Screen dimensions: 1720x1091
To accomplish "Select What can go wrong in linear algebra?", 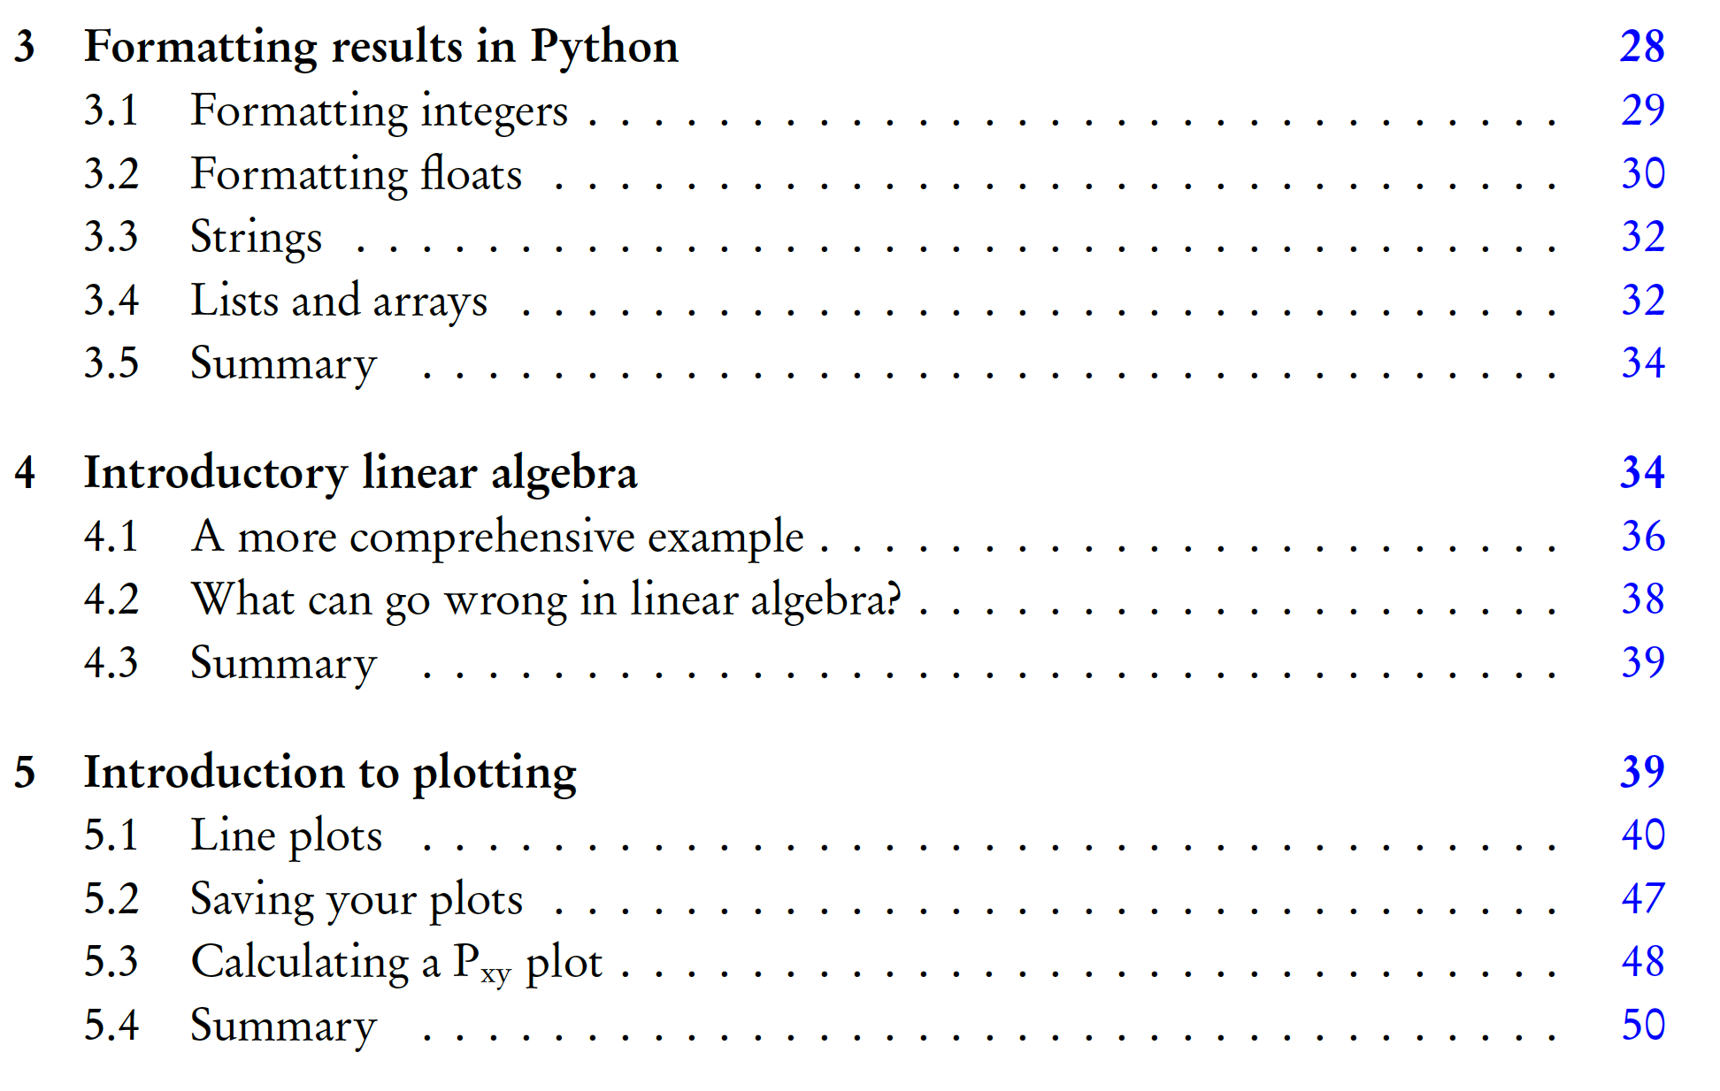I will click(x=546, y=599).
